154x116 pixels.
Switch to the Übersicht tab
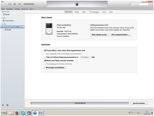pyautogui.click(x=68, y=12)
